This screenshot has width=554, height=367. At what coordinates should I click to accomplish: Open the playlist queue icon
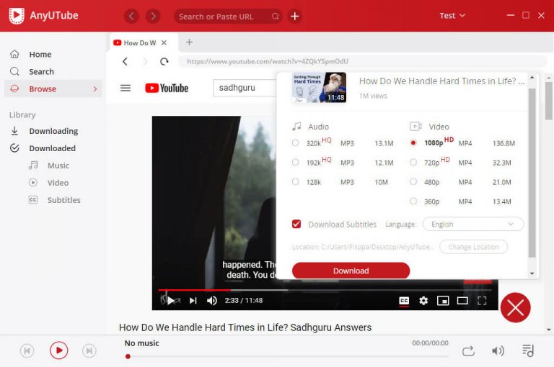point(528,350)
